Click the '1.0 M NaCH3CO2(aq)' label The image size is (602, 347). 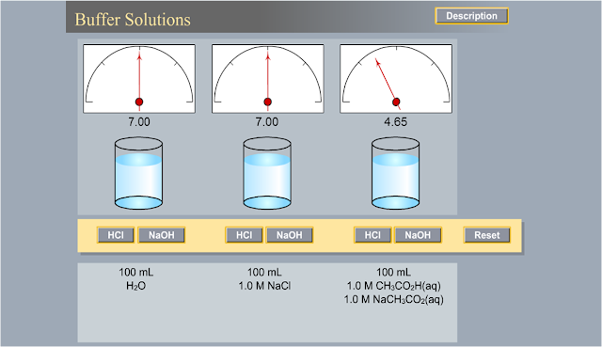[393, 299]
